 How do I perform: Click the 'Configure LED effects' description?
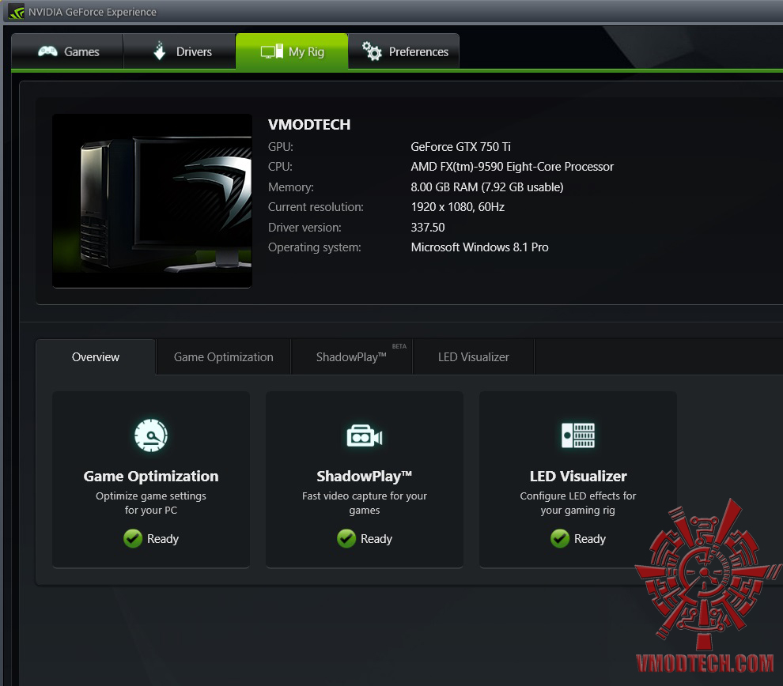(x=578, y=503)
